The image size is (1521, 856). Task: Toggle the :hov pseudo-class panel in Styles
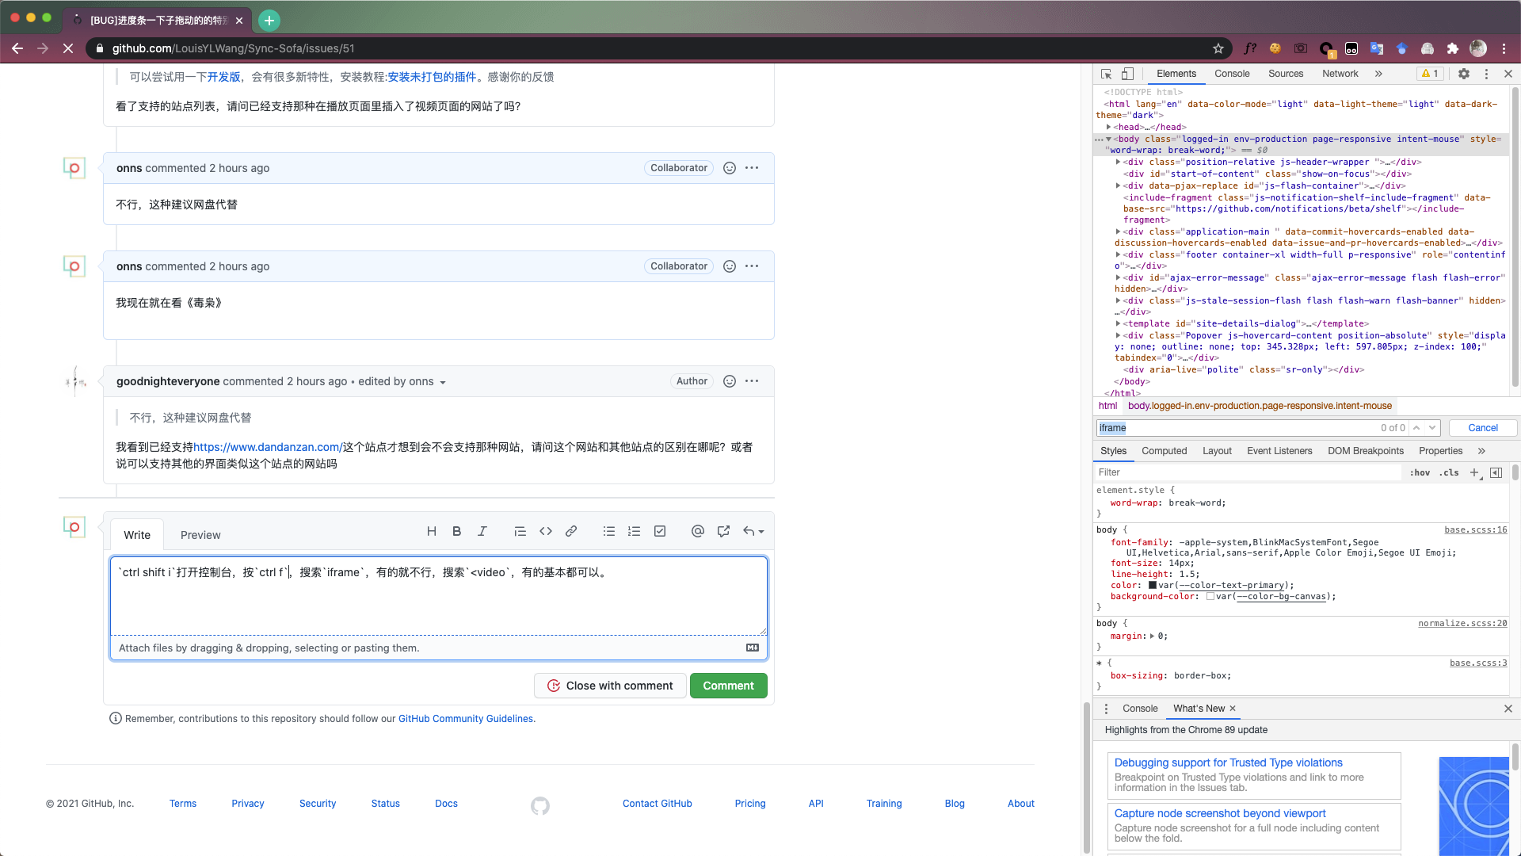[x=1420, y=472]
